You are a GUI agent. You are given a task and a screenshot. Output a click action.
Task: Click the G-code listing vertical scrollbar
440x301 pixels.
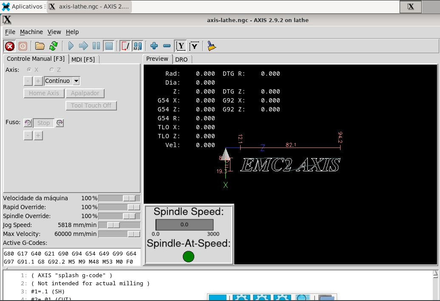tap(435, 286)
